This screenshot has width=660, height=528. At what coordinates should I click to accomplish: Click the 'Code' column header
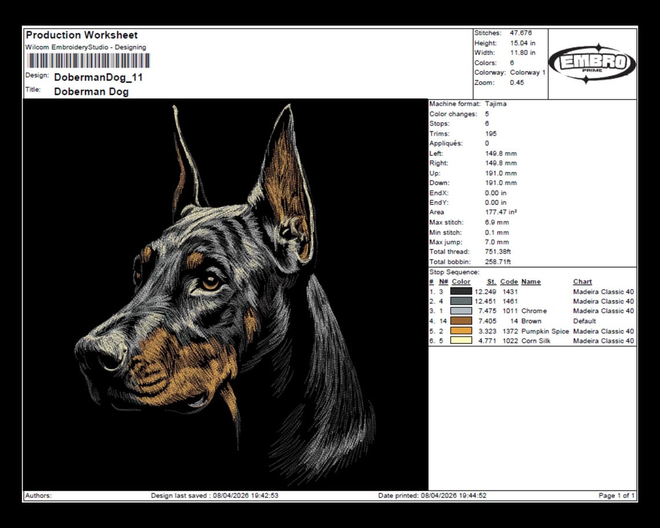coord(509,282)
